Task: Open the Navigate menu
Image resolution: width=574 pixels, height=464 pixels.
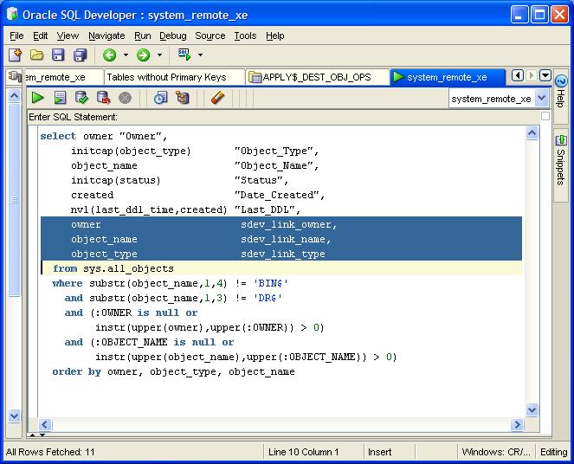Action: pos(106,35)
